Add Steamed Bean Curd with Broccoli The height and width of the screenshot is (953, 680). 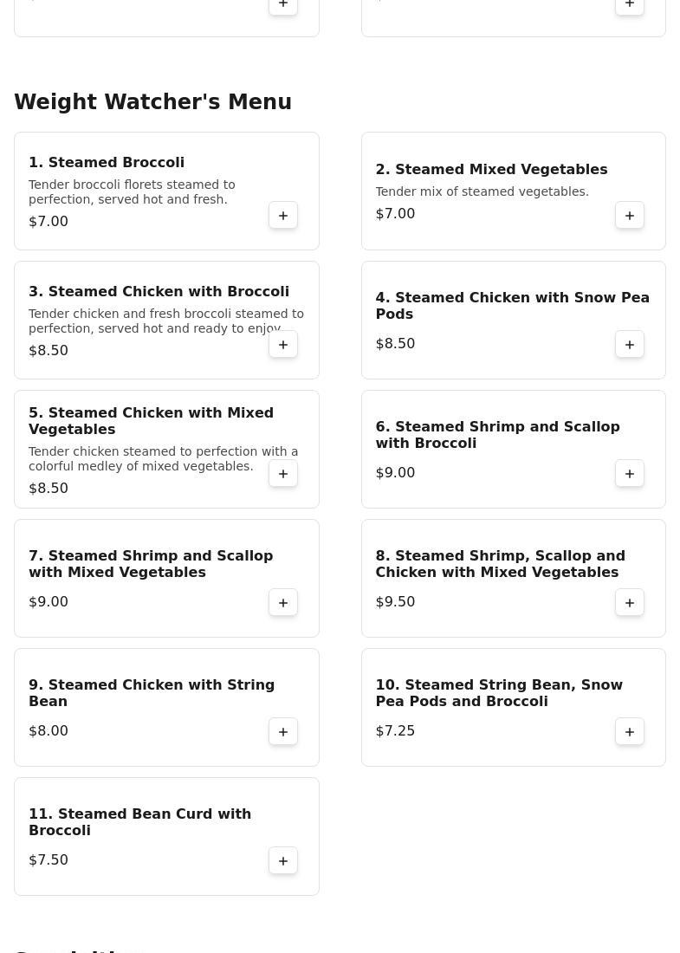pos(283,861)
